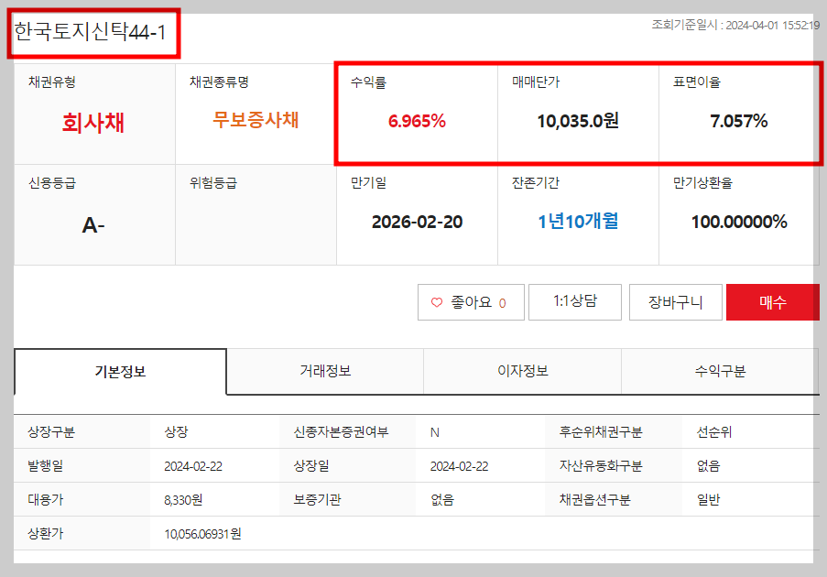This screenshot has width=827, height=577.
Task: Click the 100.00000% maturity redemption rate
Action: click(x=739, y=222)
